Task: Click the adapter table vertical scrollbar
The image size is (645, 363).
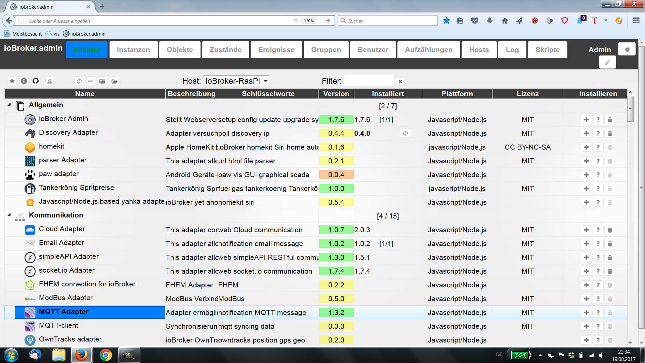Action: click(x=630, y=108)
